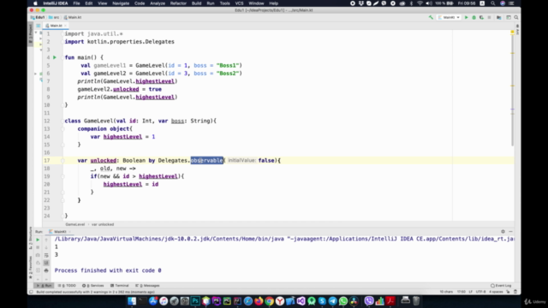Open Search Everywhere magnifier icon
The height and width of the screenshot is (308, 548).
coord(516,17)
